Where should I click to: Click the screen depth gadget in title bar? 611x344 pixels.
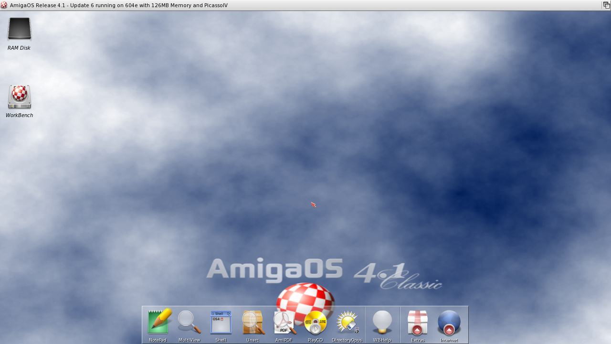point(606,5)
